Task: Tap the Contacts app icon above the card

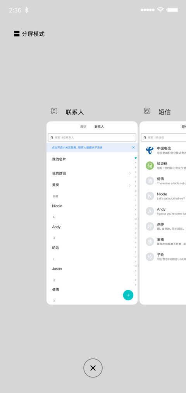Action: pyautogui.click(x=54, y=111)
